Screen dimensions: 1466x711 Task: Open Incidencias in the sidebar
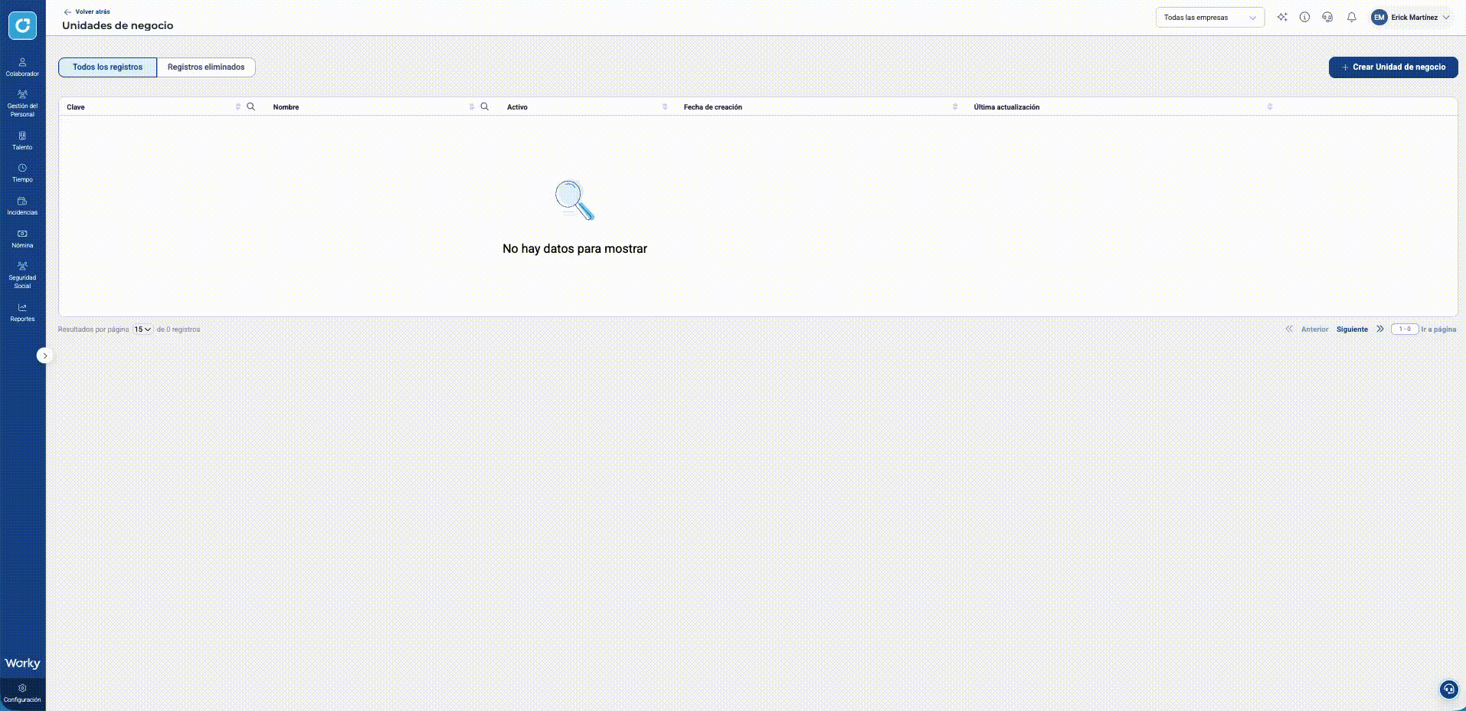[x=22, y=206]
